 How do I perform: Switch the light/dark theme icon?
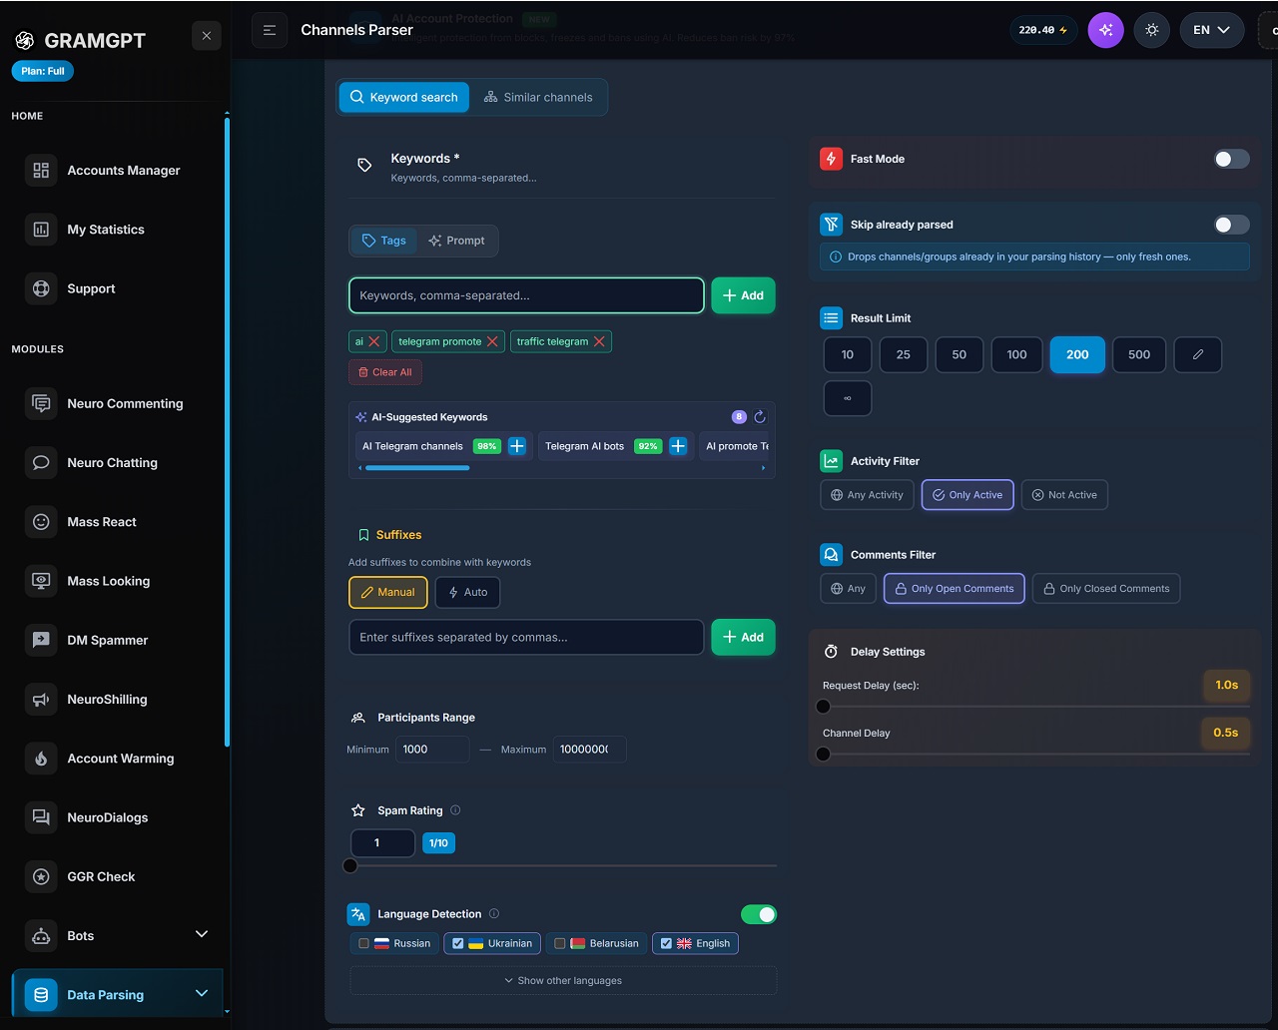coord(1152,30)
